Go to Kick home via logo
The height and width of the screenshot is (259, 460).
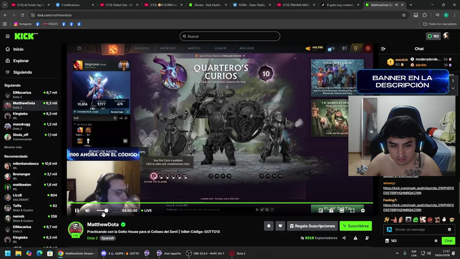click(x=26, y=36)
